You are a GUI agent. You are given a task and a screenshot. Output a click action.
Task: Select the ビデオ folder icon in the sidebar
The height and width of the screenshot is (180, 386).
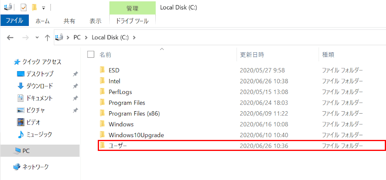21,122
